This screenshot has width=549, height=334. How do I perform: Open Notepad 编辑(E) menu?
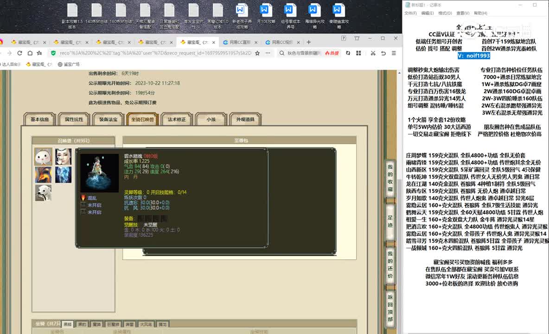click(x=428, y=13)
